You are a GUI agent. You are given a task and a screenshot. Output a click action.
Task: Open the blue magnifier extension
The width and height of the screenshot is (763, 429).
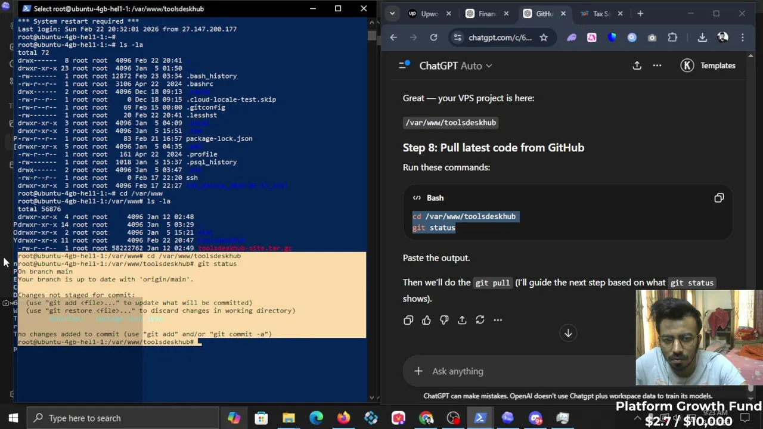point(632,38)
